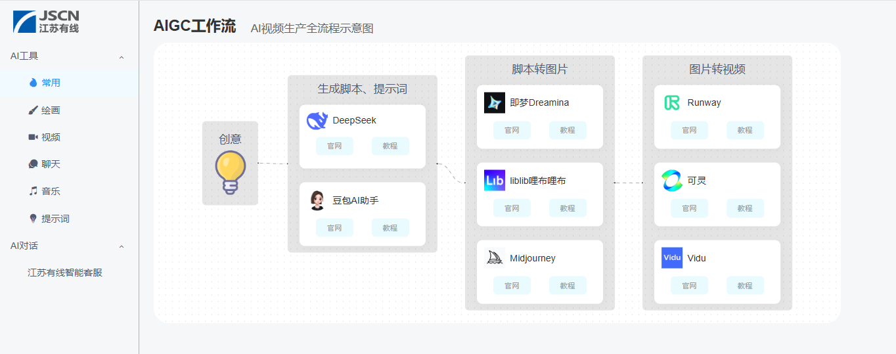The height and width of the screenshot is (354, 896).
Task: Click the 豆包AI助手 avatar icon
Action: (x=317, y=200)
